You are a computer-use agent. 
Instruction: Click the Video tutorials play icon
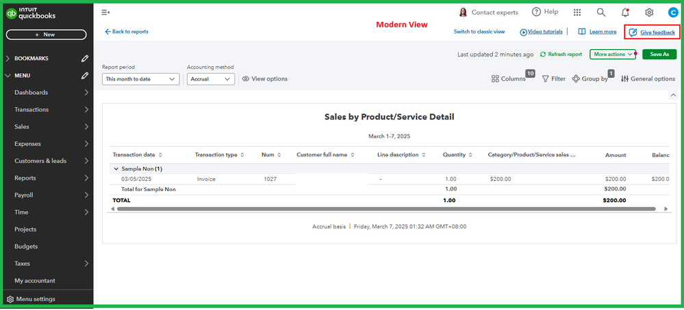coord(524,32)
